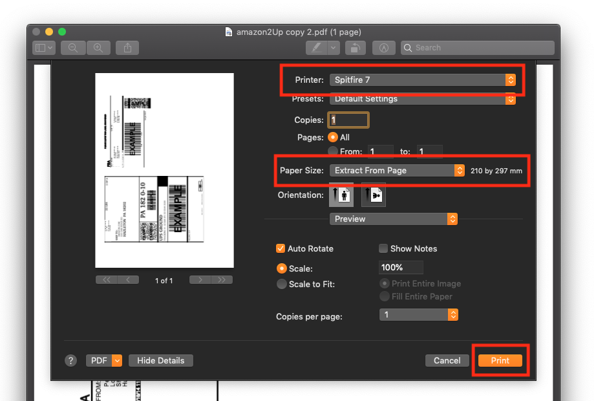Select the From page range radio button
This screenshot has width=596, height=401.
click(x=333, y=151)
